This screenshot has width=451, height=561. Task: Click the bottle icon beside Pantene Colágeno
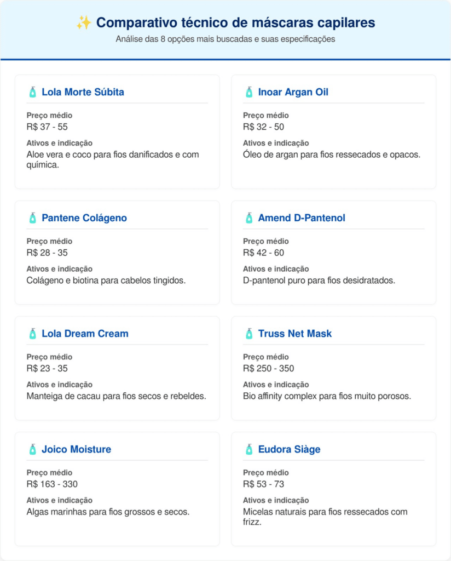(x=32, y=218)
